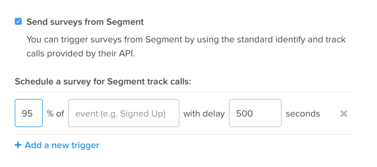Click the Add a new trigger link
This screenshot has height=167, width=377.
62,145
